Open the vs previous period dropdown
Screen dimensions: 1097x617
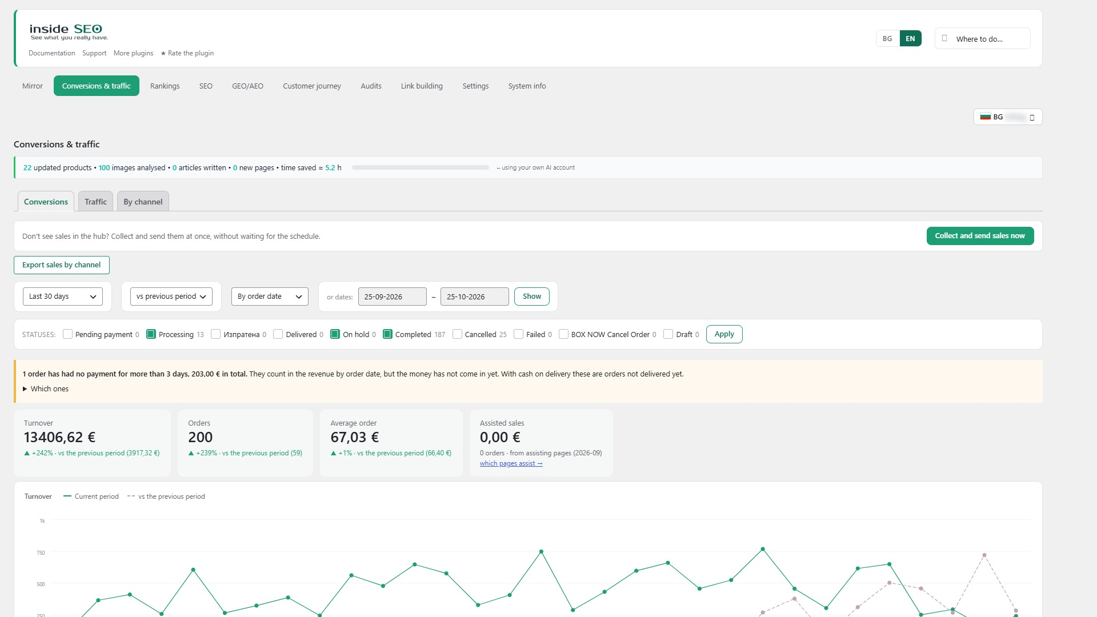point(171,297)
